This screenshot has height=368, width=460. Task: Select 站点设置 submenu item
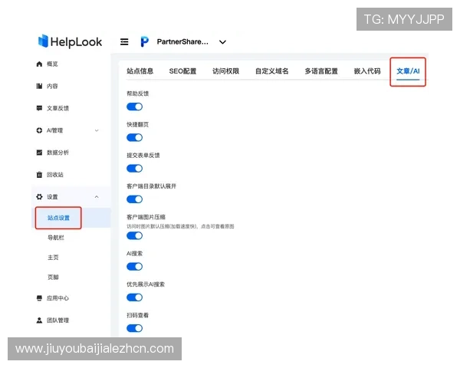[59, 218]
